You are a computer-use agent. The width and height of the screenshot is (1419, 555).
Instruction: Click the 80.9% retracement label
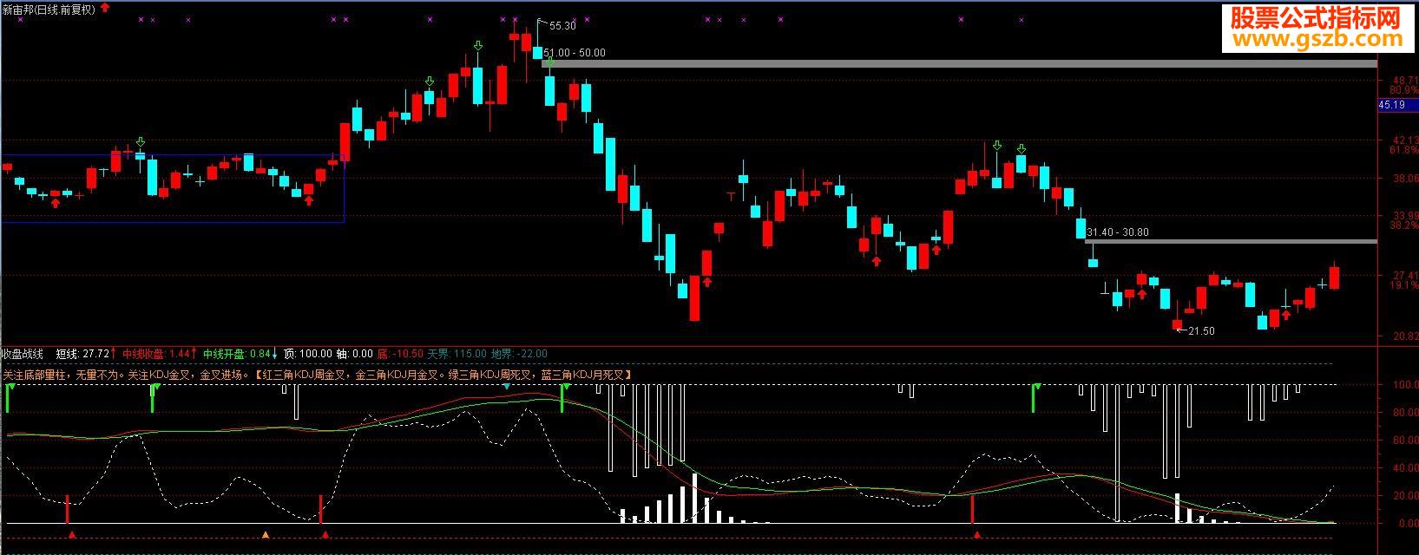click(1403, 90)
